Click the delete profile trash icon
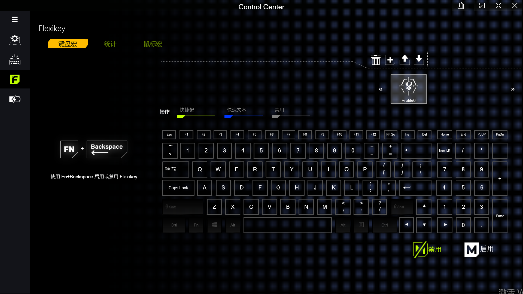 click(x=376, y=60)
